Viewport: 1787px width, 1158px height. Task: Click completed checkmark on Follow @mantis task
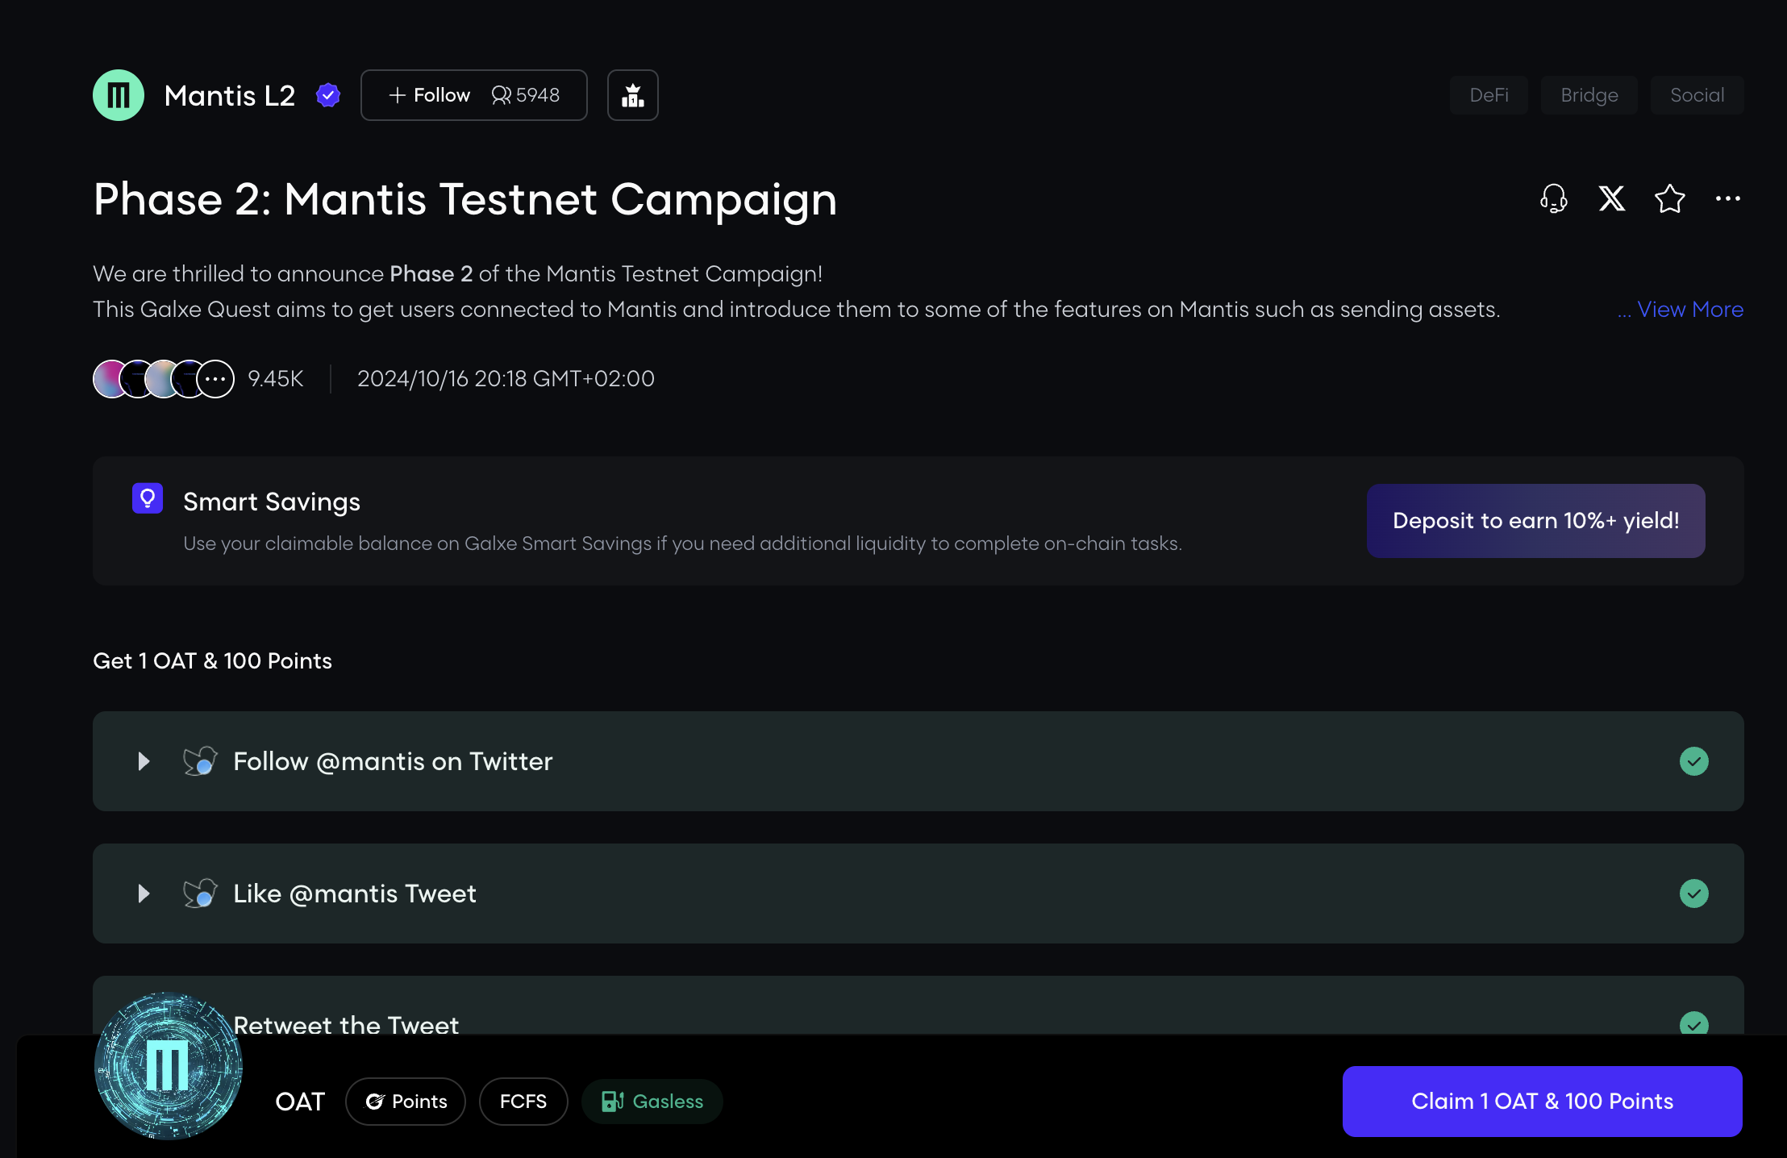(1693, 761)
